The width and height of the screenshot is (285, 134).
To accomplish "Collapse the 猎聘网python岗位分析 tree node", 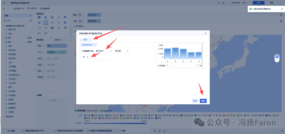I will tap(5, 26).
